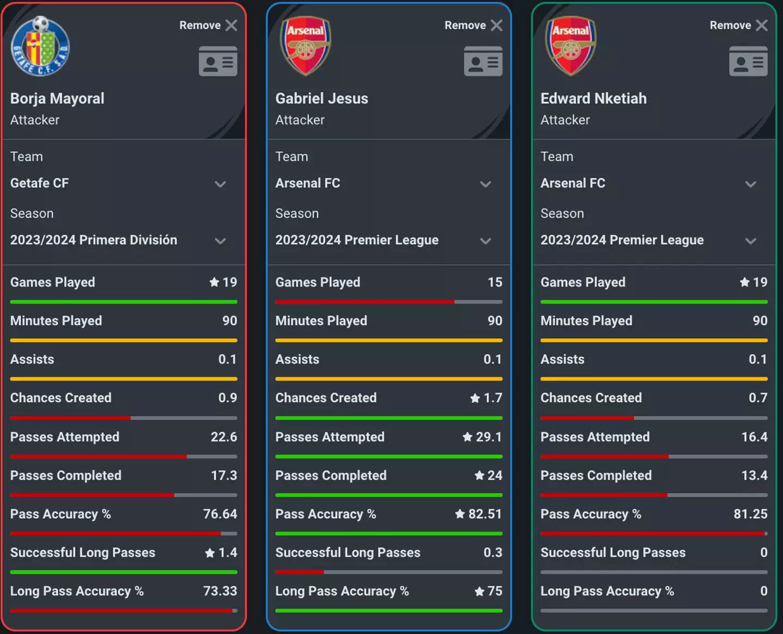Viewport: 783px width, 634px height.
Task: Open Borja Mayoral's profile card icon
Action: click(x=218, y=61)
